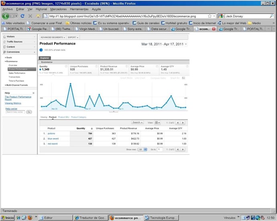
Task: Go to previous page in bottom pager
Action: pyautogui.click(x=178, y=149)
